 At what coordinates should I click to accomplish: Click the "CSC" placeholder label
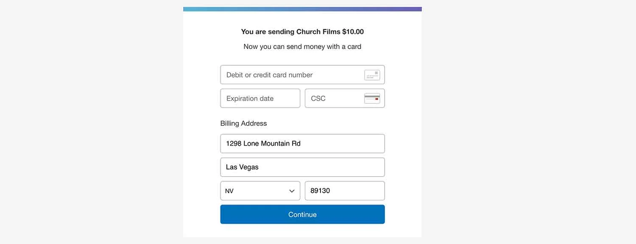318,99
